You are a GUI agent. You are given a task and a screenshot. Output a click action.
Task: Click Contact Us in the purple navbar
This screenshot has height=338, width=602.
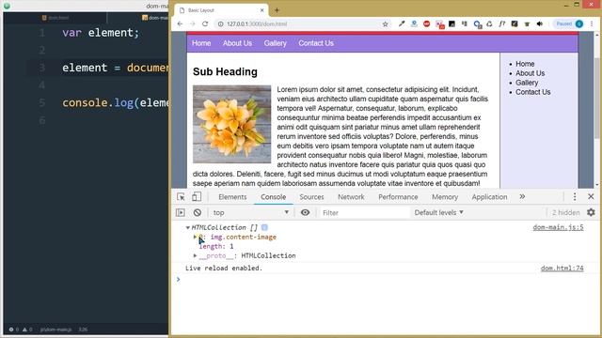pos(316,43)
